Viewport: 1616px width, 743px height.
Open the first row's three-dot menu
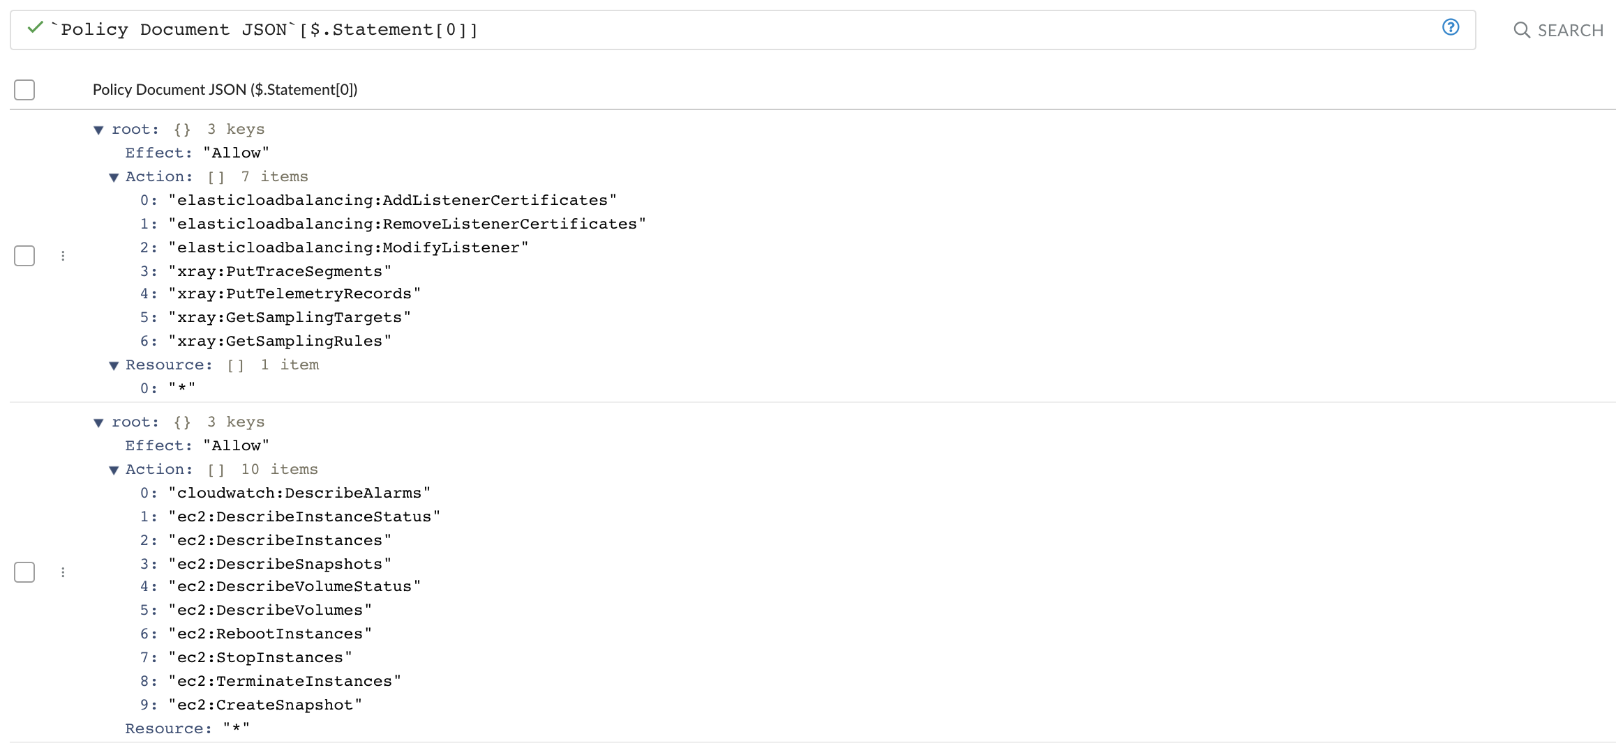[x=63, y=256]
